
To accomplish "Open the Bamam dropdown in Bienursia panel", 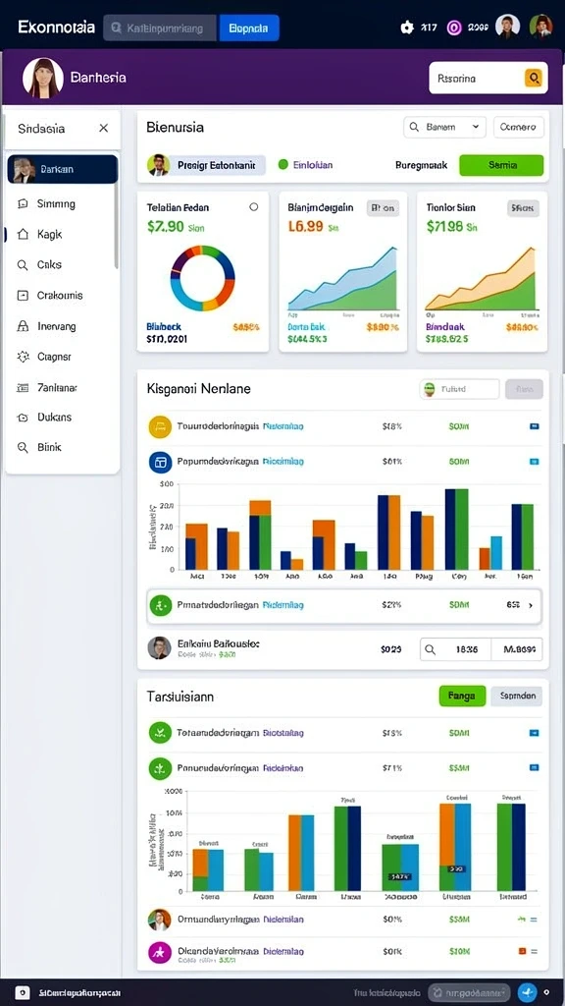I will (x=444, y=127).
